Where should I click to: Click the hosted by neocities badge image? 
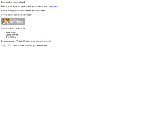click(13, 21)
